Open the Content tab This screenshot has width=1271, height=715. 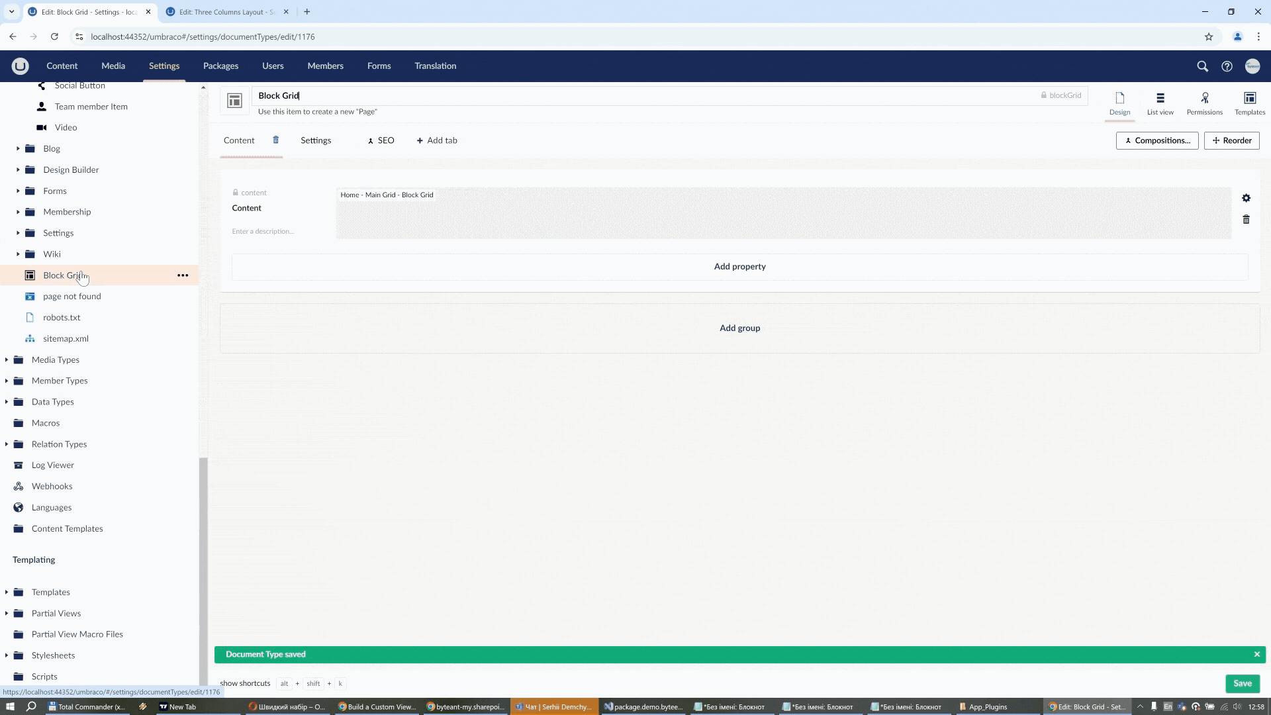point(239,140)
